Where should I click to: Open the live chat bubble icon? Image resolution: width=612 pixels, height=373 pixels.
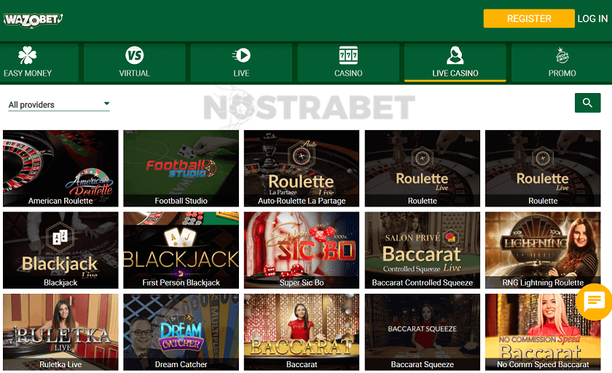pos(595,302)
